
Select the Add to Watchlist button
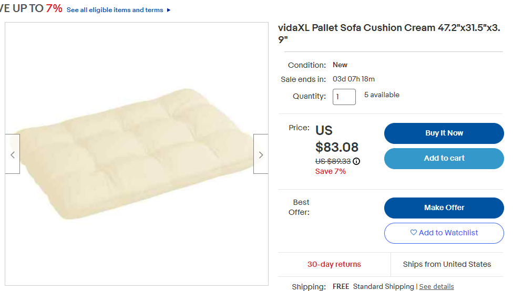pyautogui.click(x=444, y=233)
